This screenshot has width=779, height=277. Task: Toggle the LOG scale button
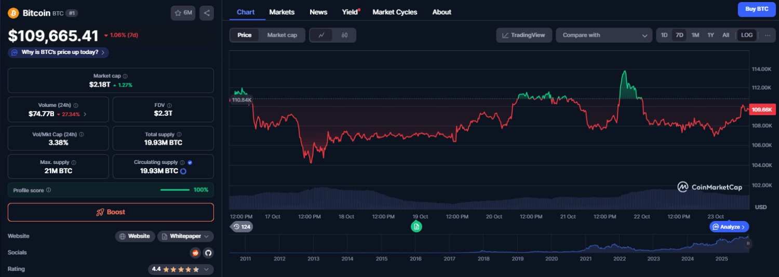tap(746, 35)
